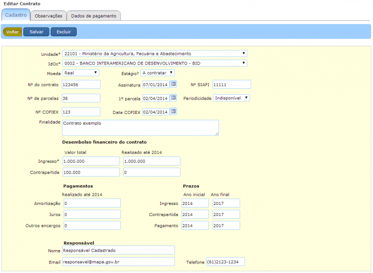Click the 'Responsável' section heading

pos(79,243)
